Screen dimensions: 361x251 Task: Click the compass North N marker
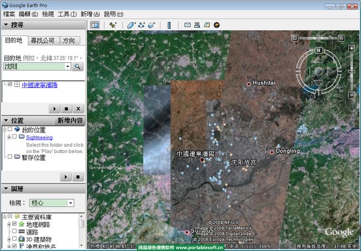click(x=319, y=50)
